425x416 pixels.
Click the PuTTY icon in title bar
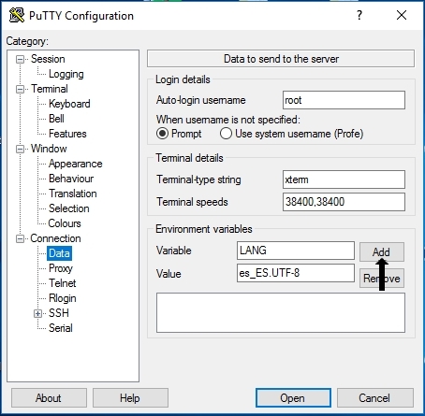point(17,15)
